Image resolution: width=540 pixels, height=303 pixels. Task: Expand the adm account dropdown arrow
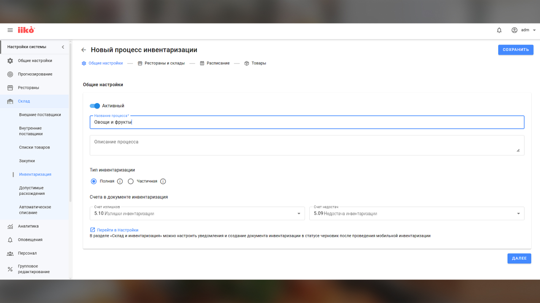coord(534,30)
